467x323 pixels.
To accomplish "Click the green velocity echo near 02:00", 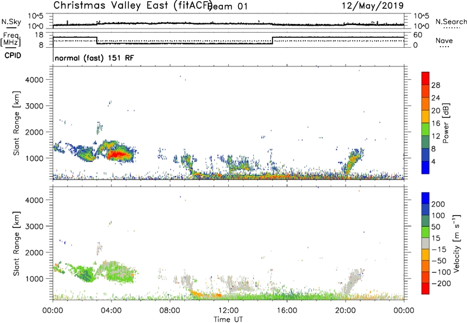I will (86, 275).
